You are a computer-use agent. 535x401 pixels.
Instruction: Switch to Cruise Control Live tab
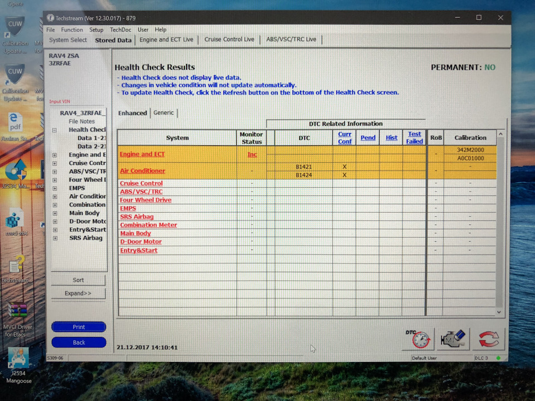tap(229, 39)
